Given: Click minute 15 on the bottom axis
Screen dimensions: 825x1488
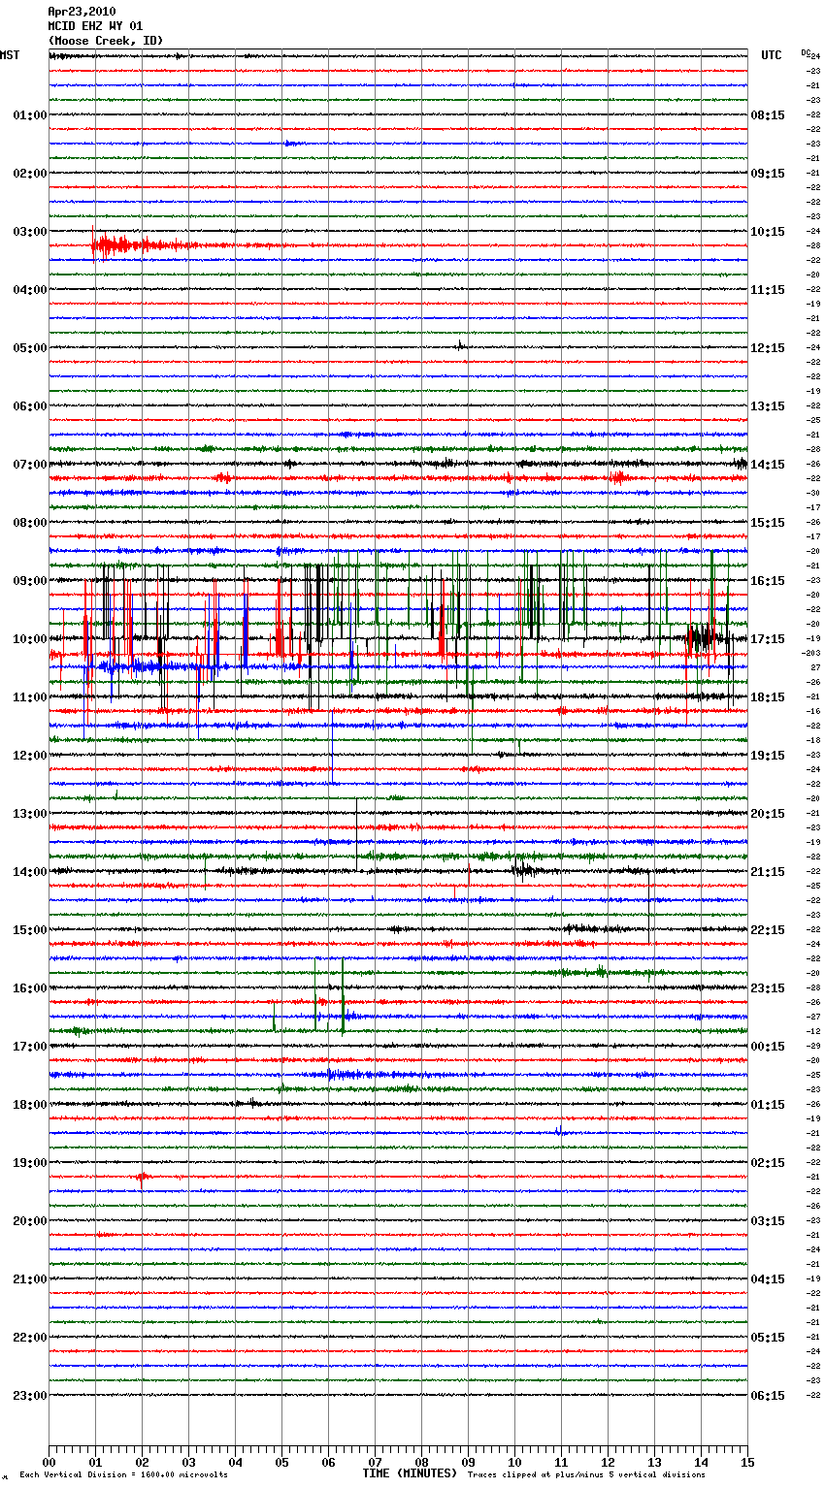Looking at the screenshot, I should (x=747, y=1462).
